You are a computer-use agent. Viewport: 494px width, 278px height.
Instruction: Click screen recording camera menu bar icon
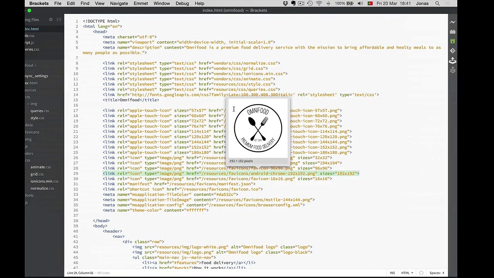click(x=301, y=3)
